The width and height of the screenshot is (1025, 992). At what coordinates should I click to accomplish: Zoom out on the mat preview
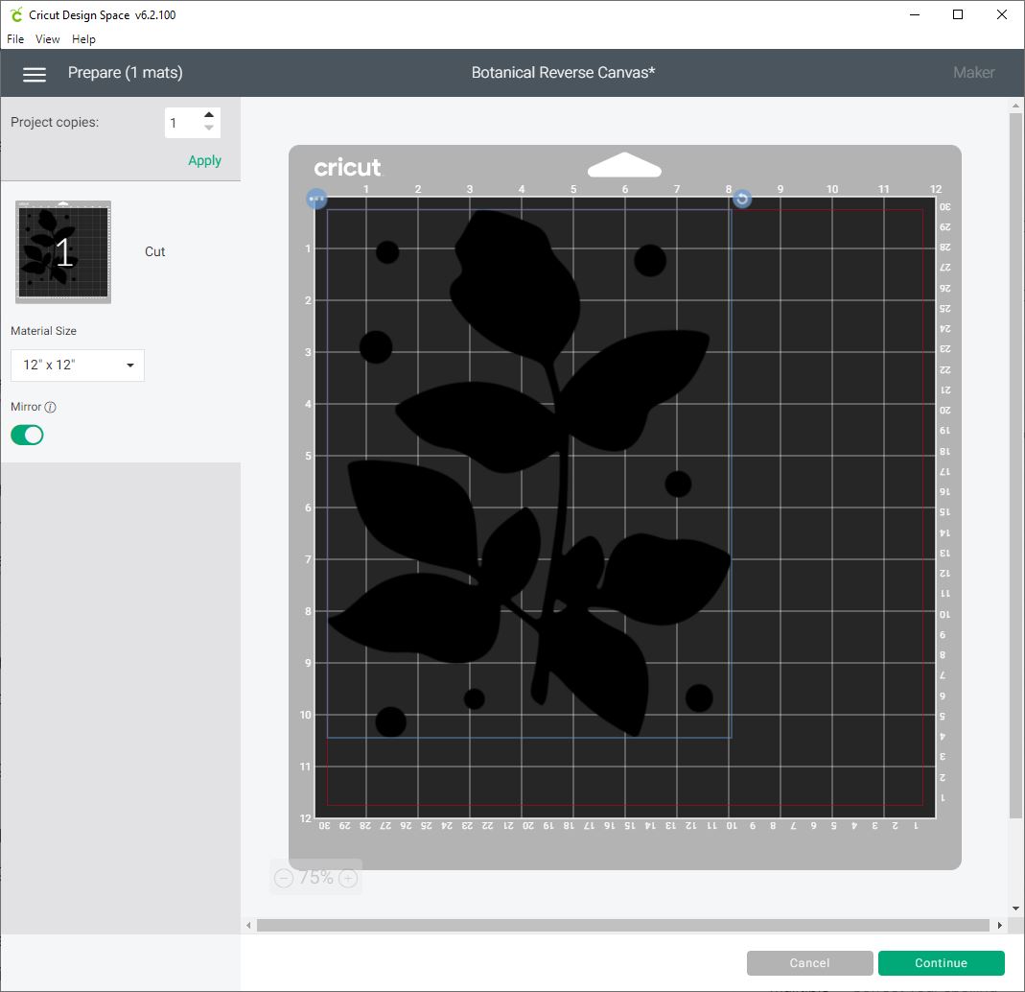284,877
